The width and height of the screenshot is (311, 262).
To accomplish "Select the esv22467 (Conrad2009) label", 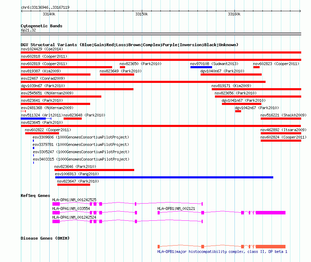I will pos(43,78).
